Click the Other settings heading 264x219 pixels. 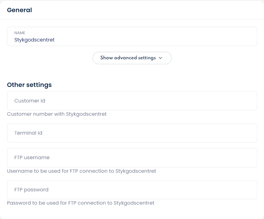pos(29,85)
